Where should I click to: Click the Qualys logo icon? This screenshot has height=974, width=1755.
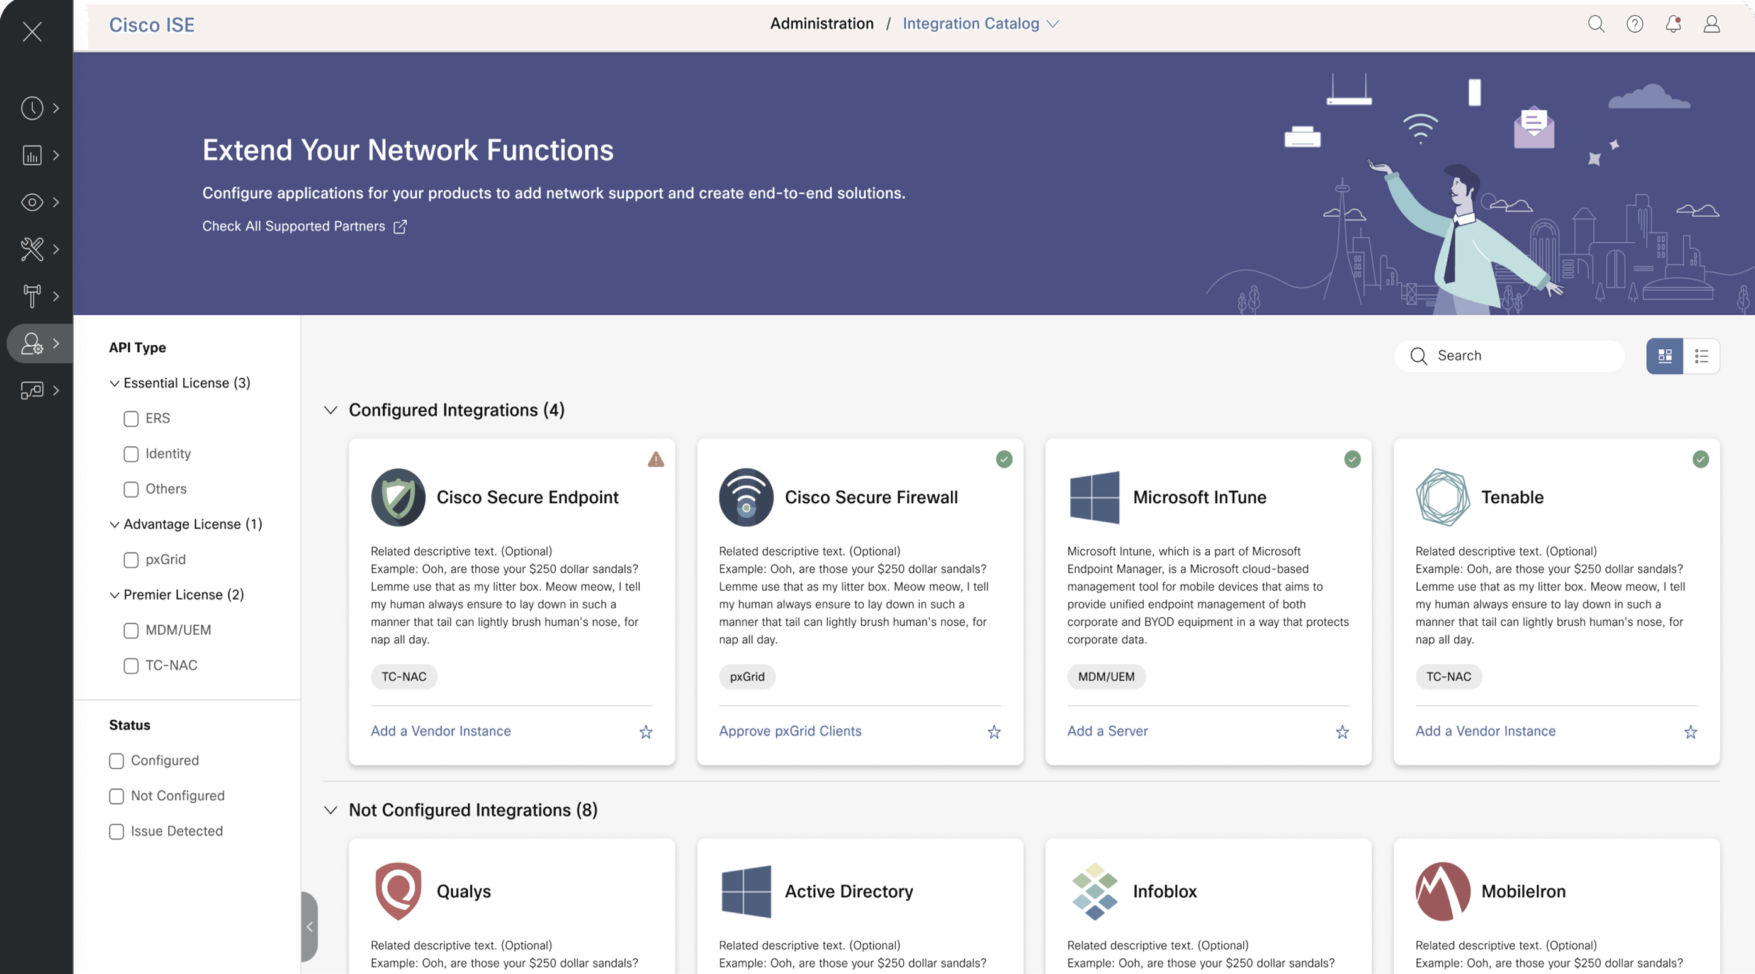point(398,891)
